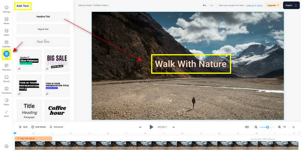Select the Walk With Nature canvas text
Screen dimensions: 301x152
pos(191,64)
